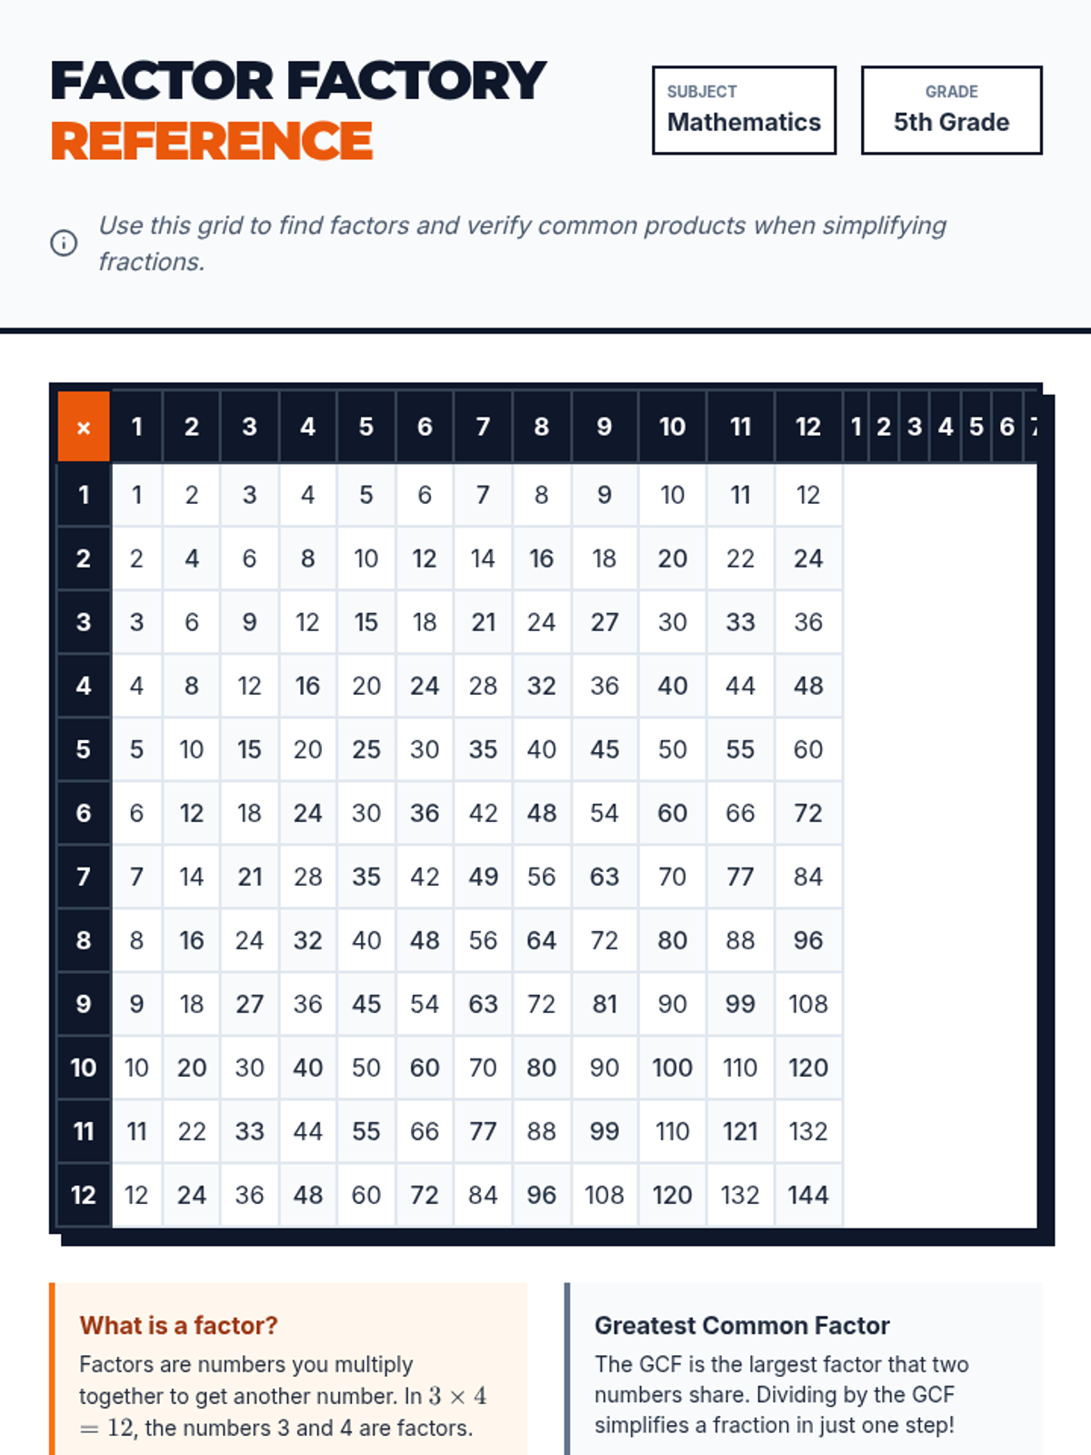Click row header 11 on the left

[x=84, y=1131]
